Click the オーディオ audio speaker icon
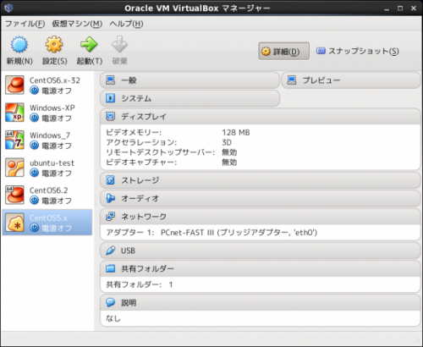The width and height of the screenshot is (423, 347). 110,198
